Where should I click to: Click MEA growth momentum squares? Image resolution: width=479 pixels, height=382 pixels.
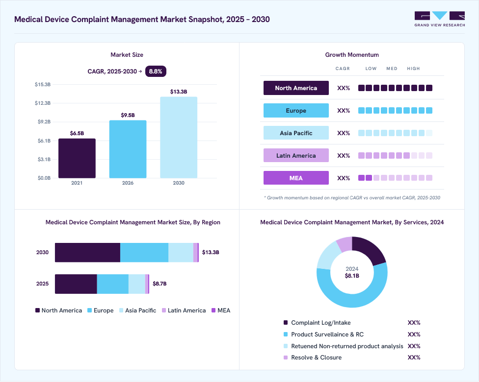pyautogui.click(x=395, y=178)
